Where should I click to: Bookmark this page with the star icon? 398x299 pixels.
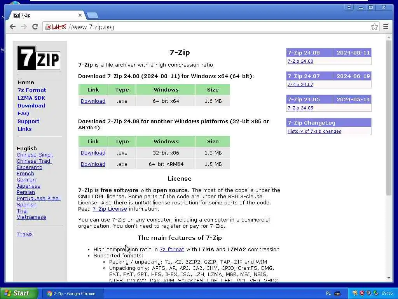pyautogui.click(x=374, y=27)
